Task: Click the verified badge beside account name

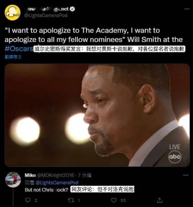Action: 72,9
